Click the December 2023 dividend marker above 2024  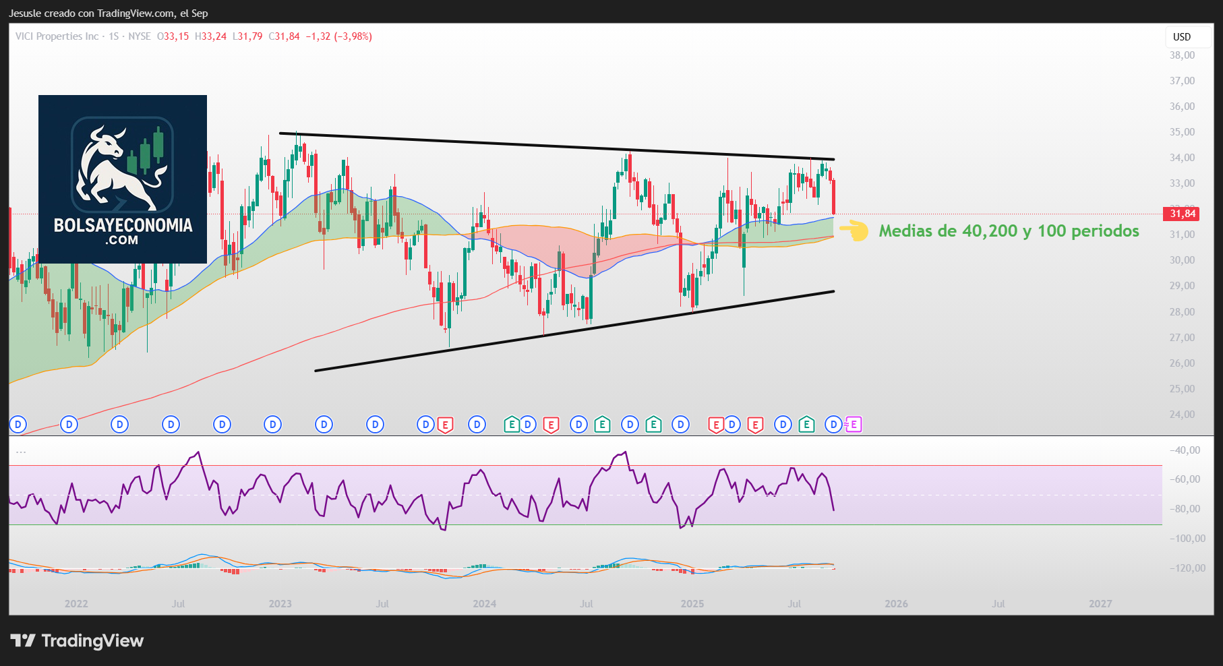pos(477,425)
